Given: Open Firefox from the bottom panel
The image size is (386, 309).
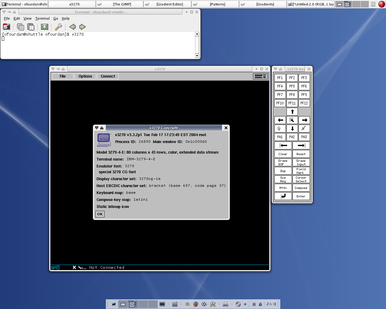Looking at the screenshot, I should point(196,304).
